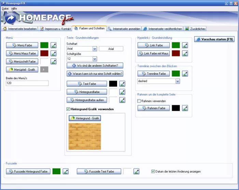Click the HomepageFIX arrow logo
This screenshot has width=239, height=190.
point(11,18)
